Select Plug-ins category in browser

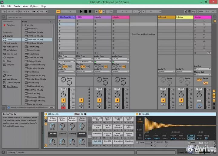(10, 58)
